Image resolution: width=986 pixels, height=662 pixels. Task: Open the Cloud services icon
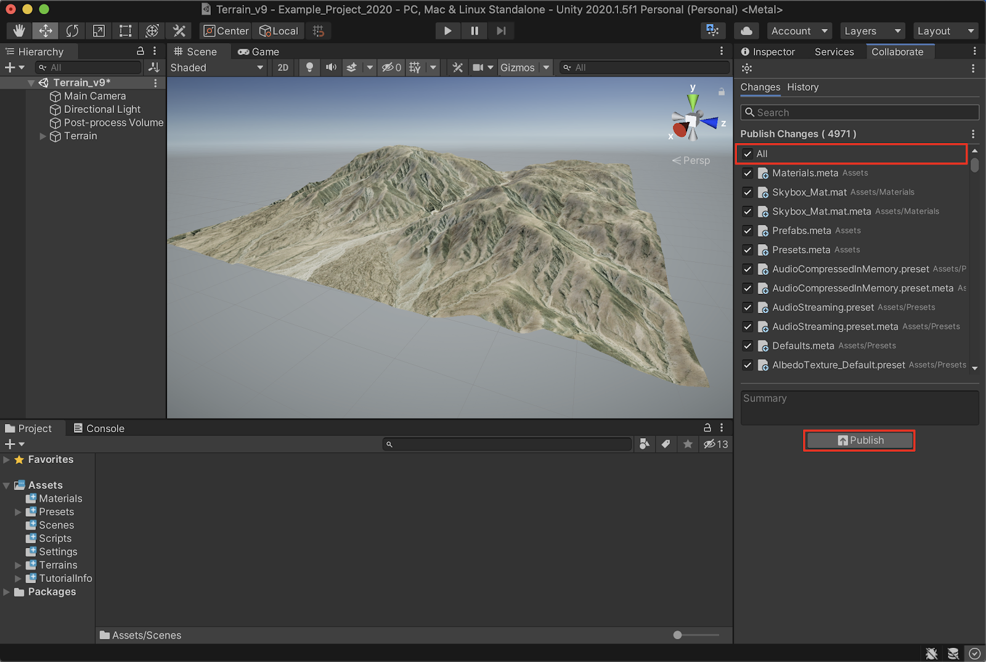(746, 31)
